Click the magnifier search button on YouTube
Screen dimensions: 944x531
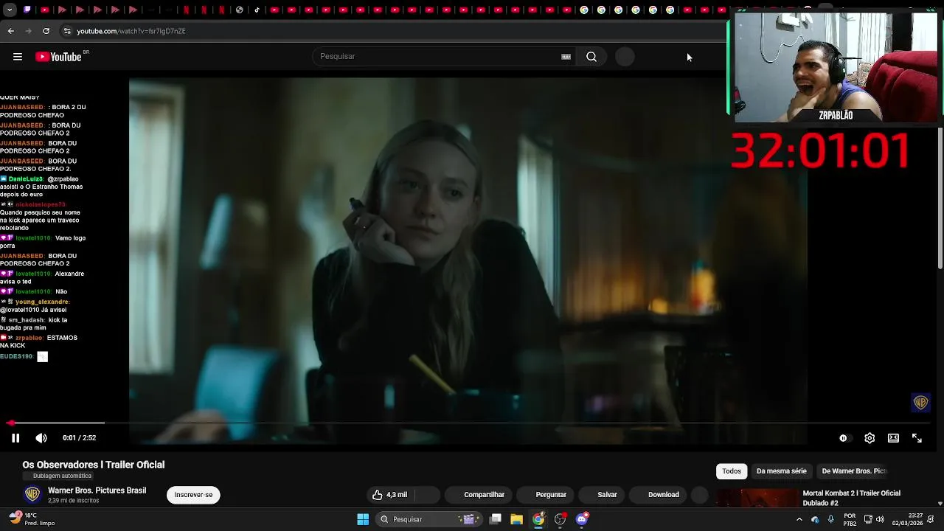click(591, 57)
